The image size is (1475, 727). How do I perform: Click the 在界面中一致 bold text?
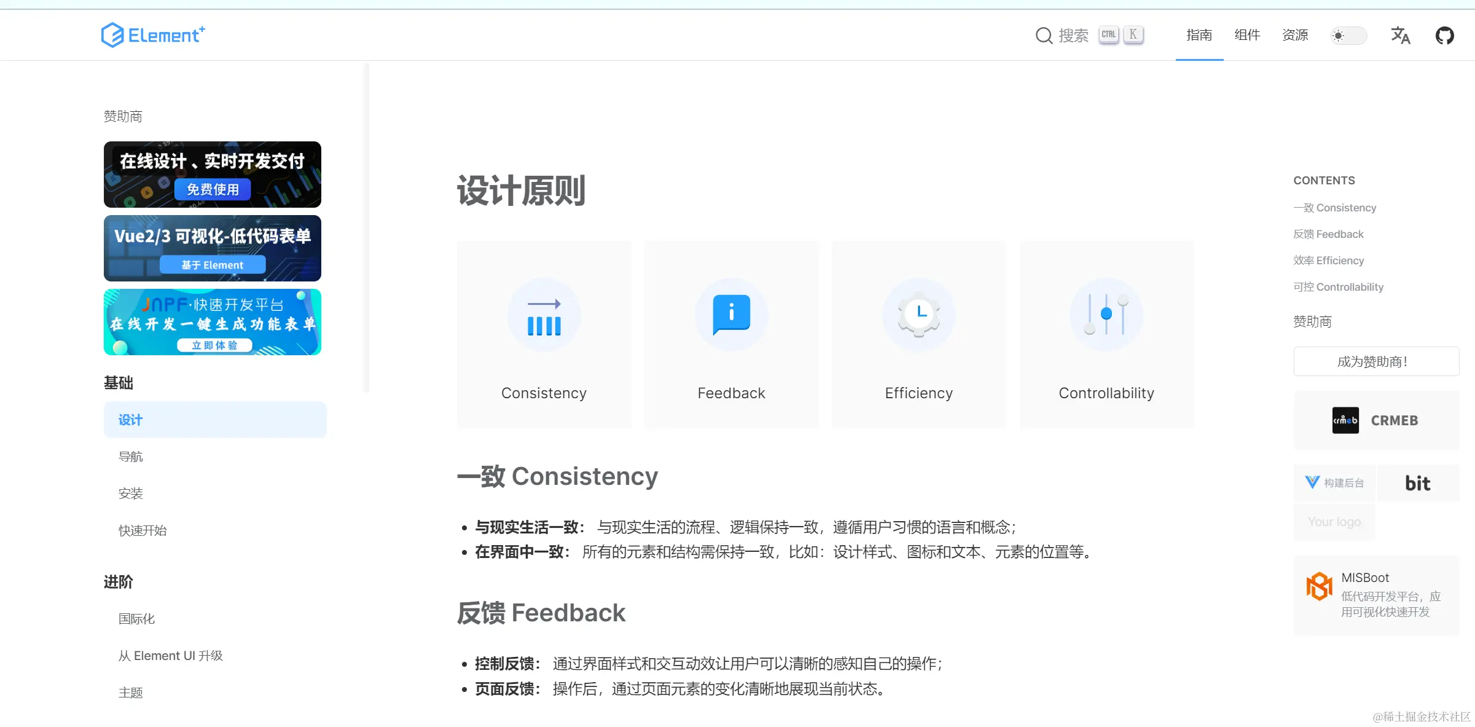click(523, 552)
